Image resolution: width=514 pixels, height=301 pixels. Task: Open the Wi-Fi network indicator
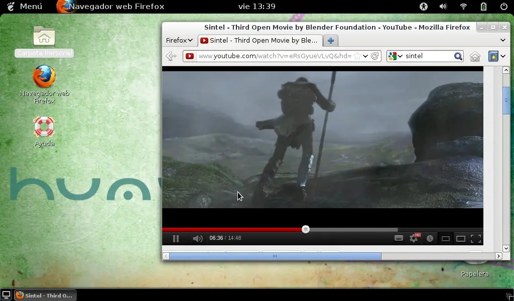point(463,6)
